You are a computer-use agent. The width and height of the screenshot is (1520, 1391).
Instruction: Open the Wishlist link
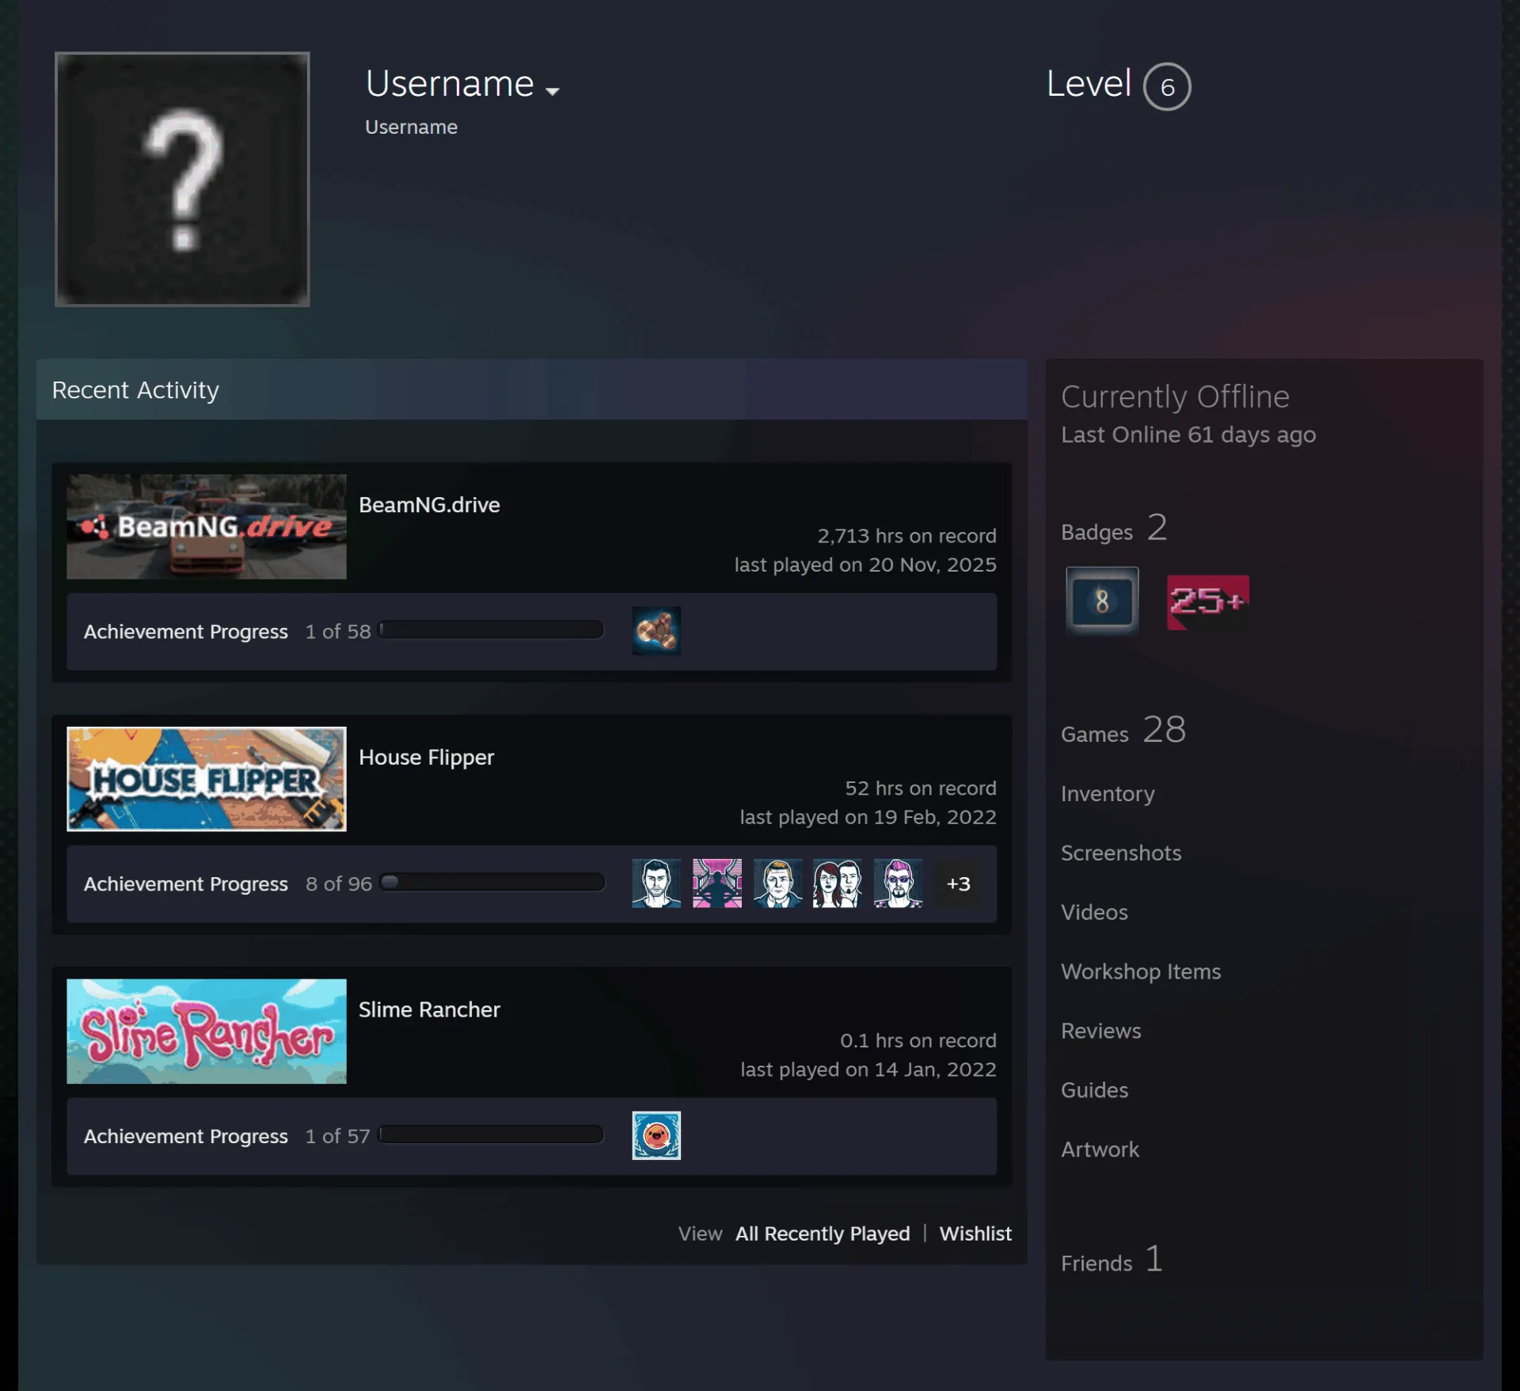(x=975, y=1233)
